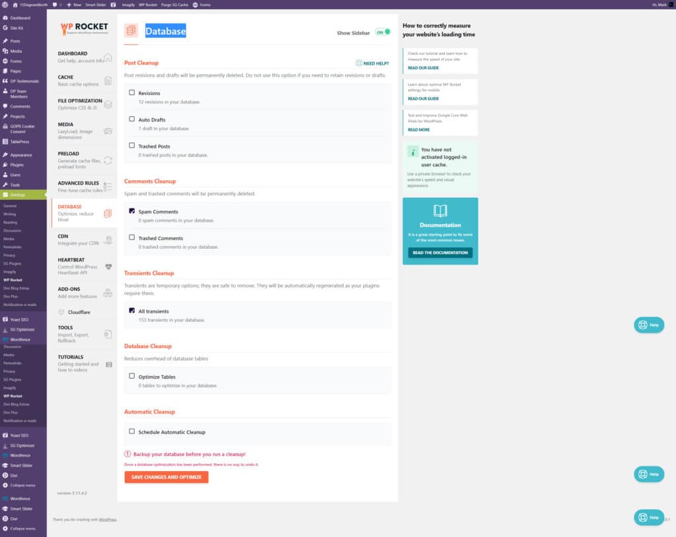The height and width of the screenshot is (537, 676).
Task: Click the WordPress logo in admin bar
Action: [5, 5]
